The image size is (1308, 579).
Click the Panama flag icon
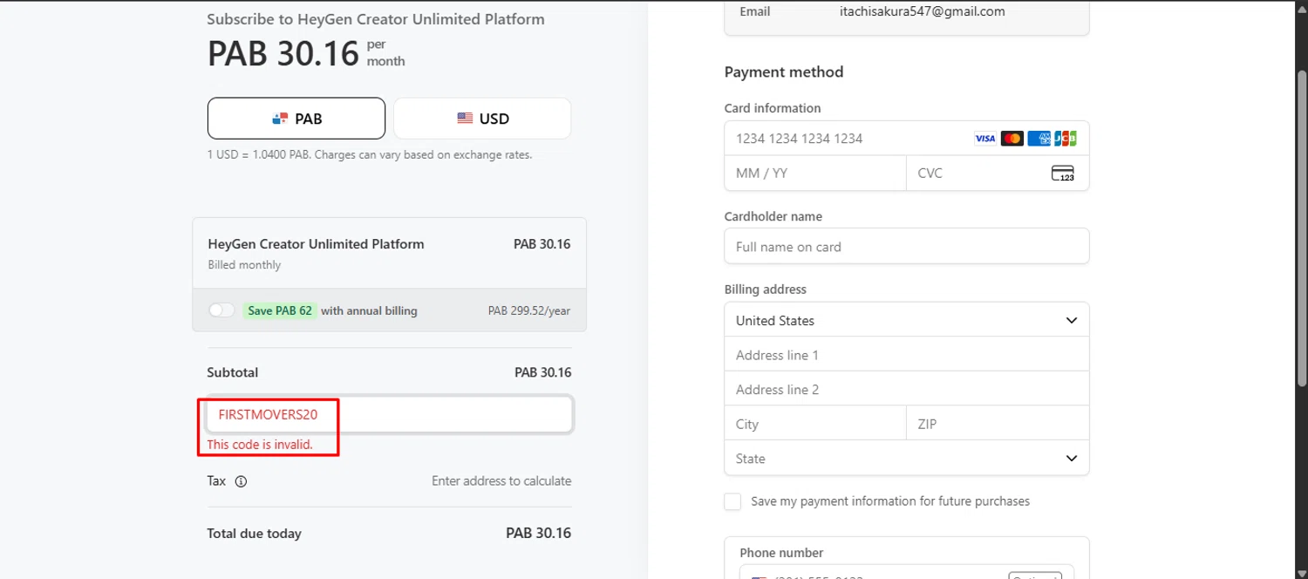click(280, 119)
